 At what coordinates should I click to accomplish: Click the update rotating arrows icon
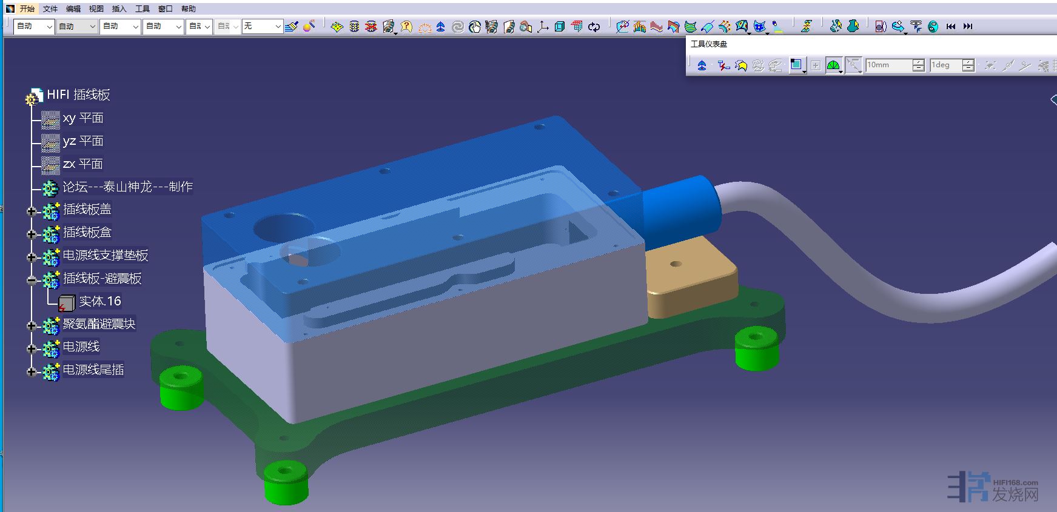[594, 27]
